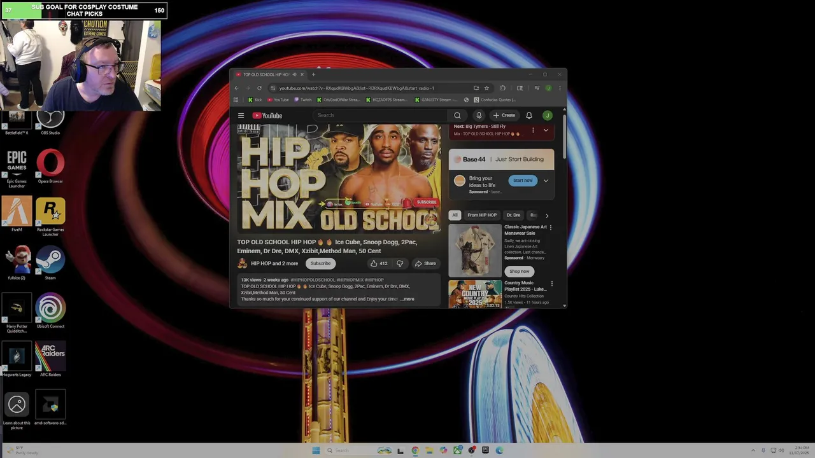Start voice search with the microphone icon
Screen dimensions: 815x458
(x=479, y=115)
